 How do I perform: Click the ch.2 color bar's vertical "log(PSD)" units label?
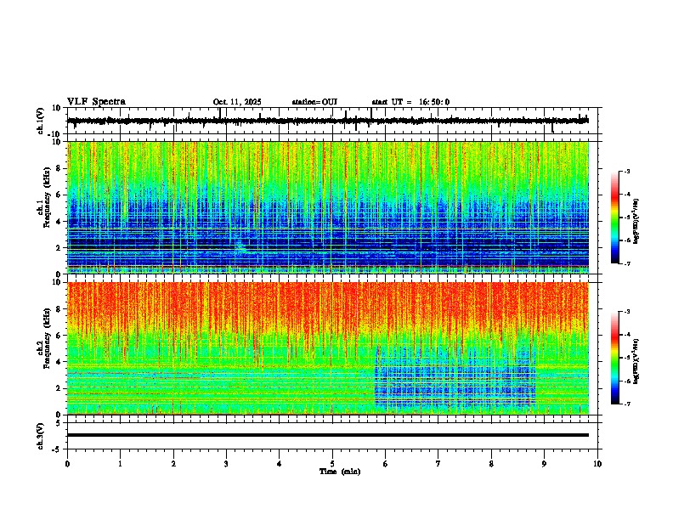click(636, 361)
